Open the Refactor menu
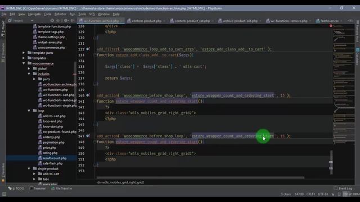360x202 pixels. tap(60, 14)
